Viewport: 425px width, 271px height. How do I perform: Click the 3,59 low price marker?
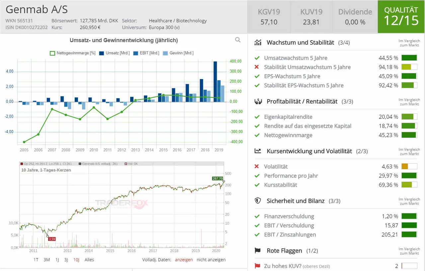[51, 239]
